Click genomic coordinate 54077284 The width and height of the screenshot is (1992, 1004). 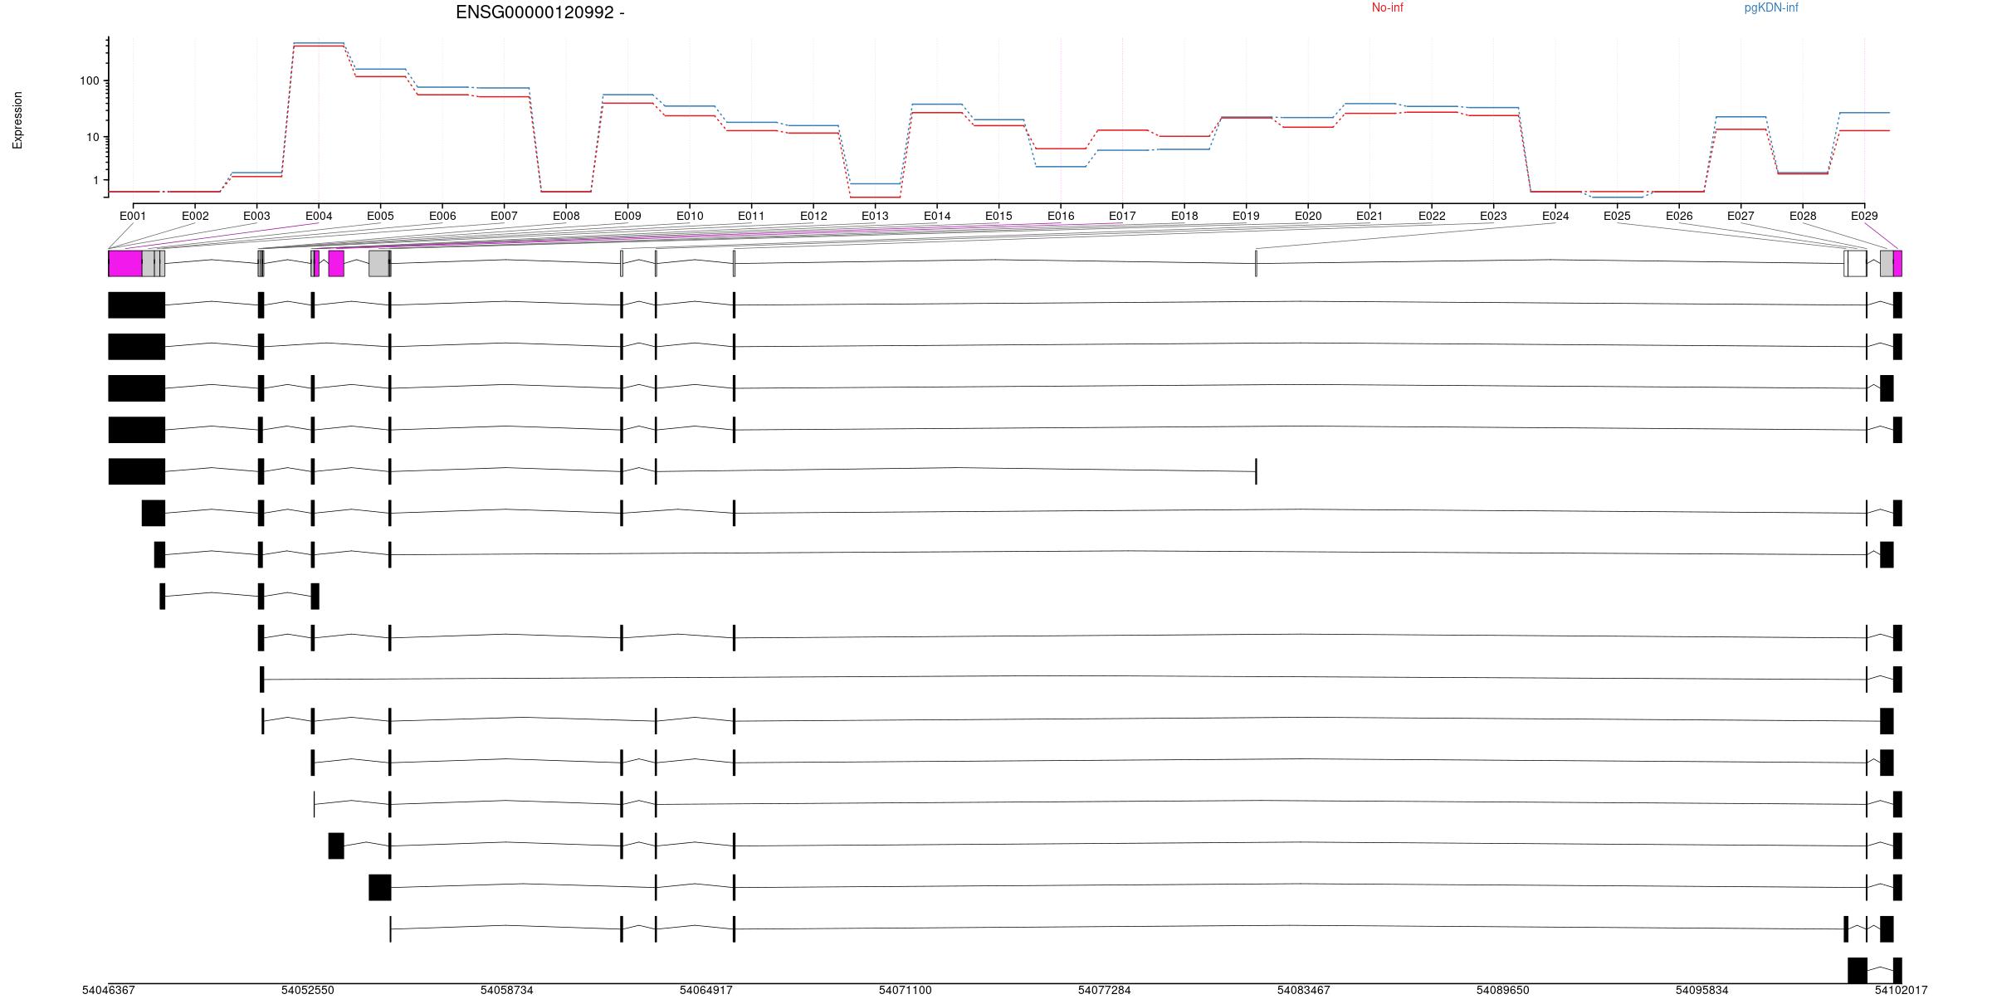[1105, 991]
